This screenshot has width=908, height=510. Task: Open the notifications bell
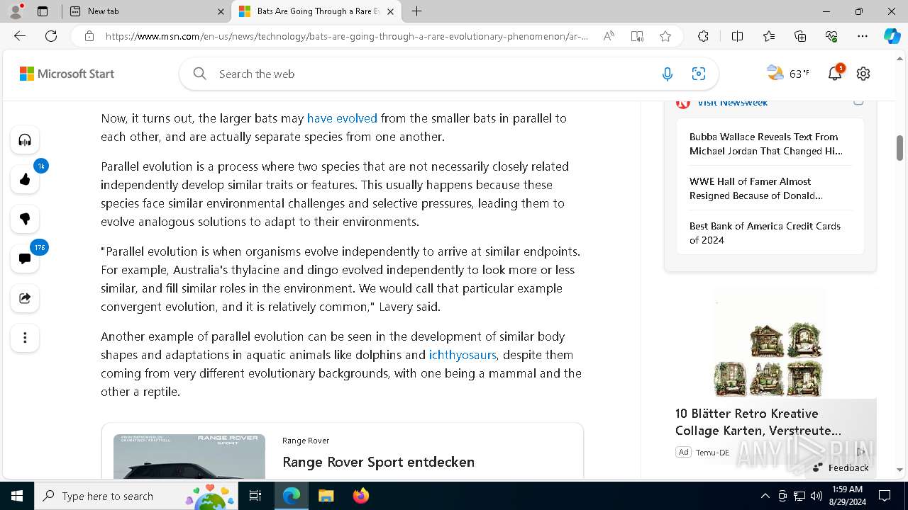(x=835, y=74)
